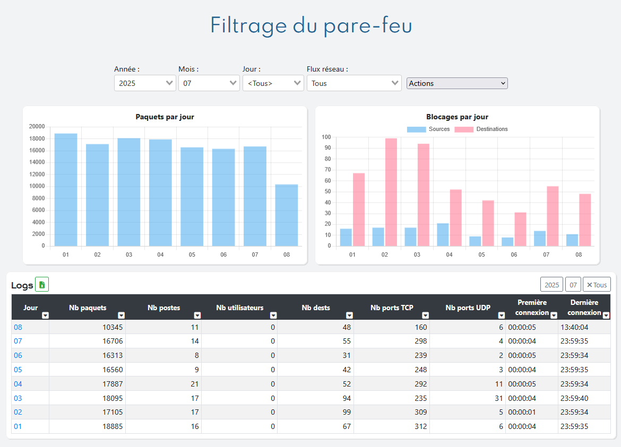The width and height of the screenshot is (621, 447).
Task: Sort by Nb ports TCP header
Action: (x=392, y=308)
